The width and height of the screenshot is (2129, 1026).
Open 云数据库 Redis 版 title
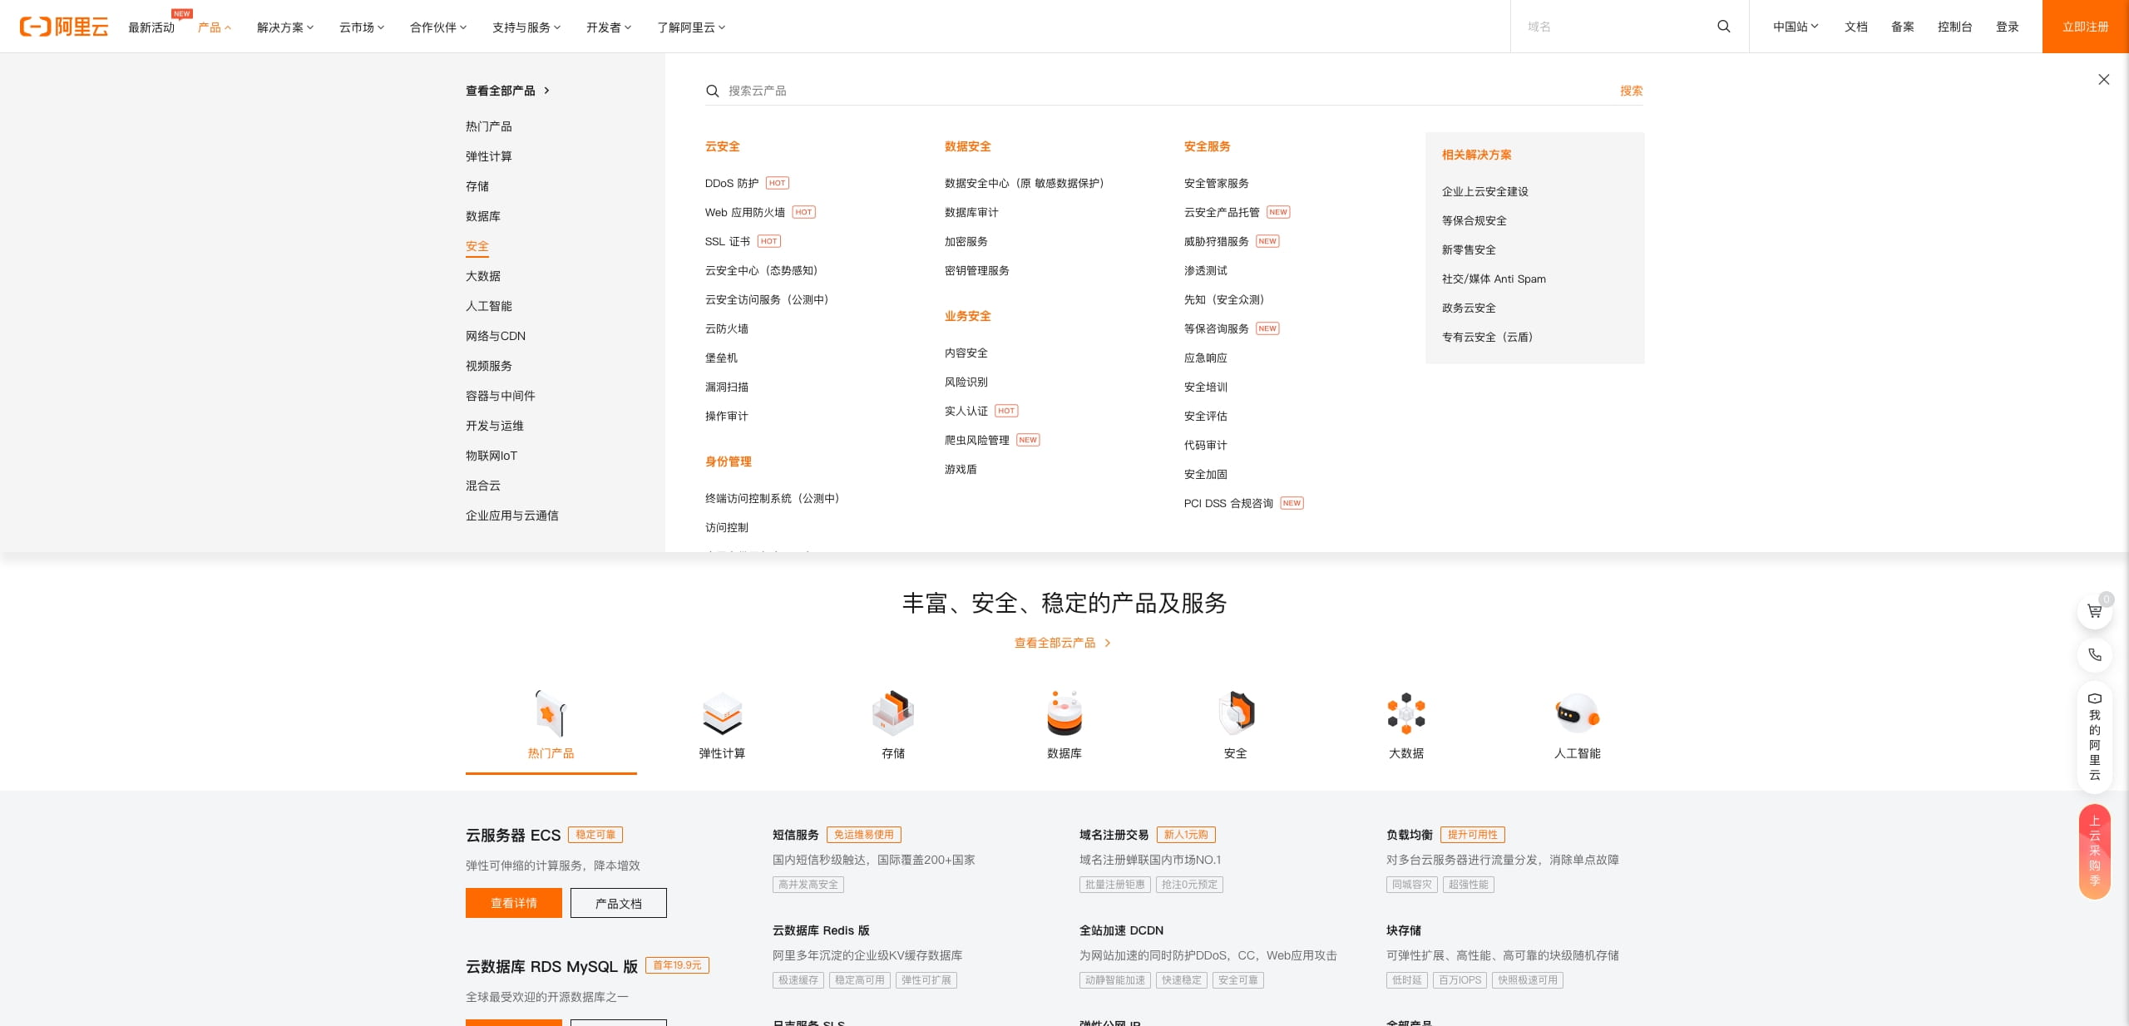click(821, 930)
